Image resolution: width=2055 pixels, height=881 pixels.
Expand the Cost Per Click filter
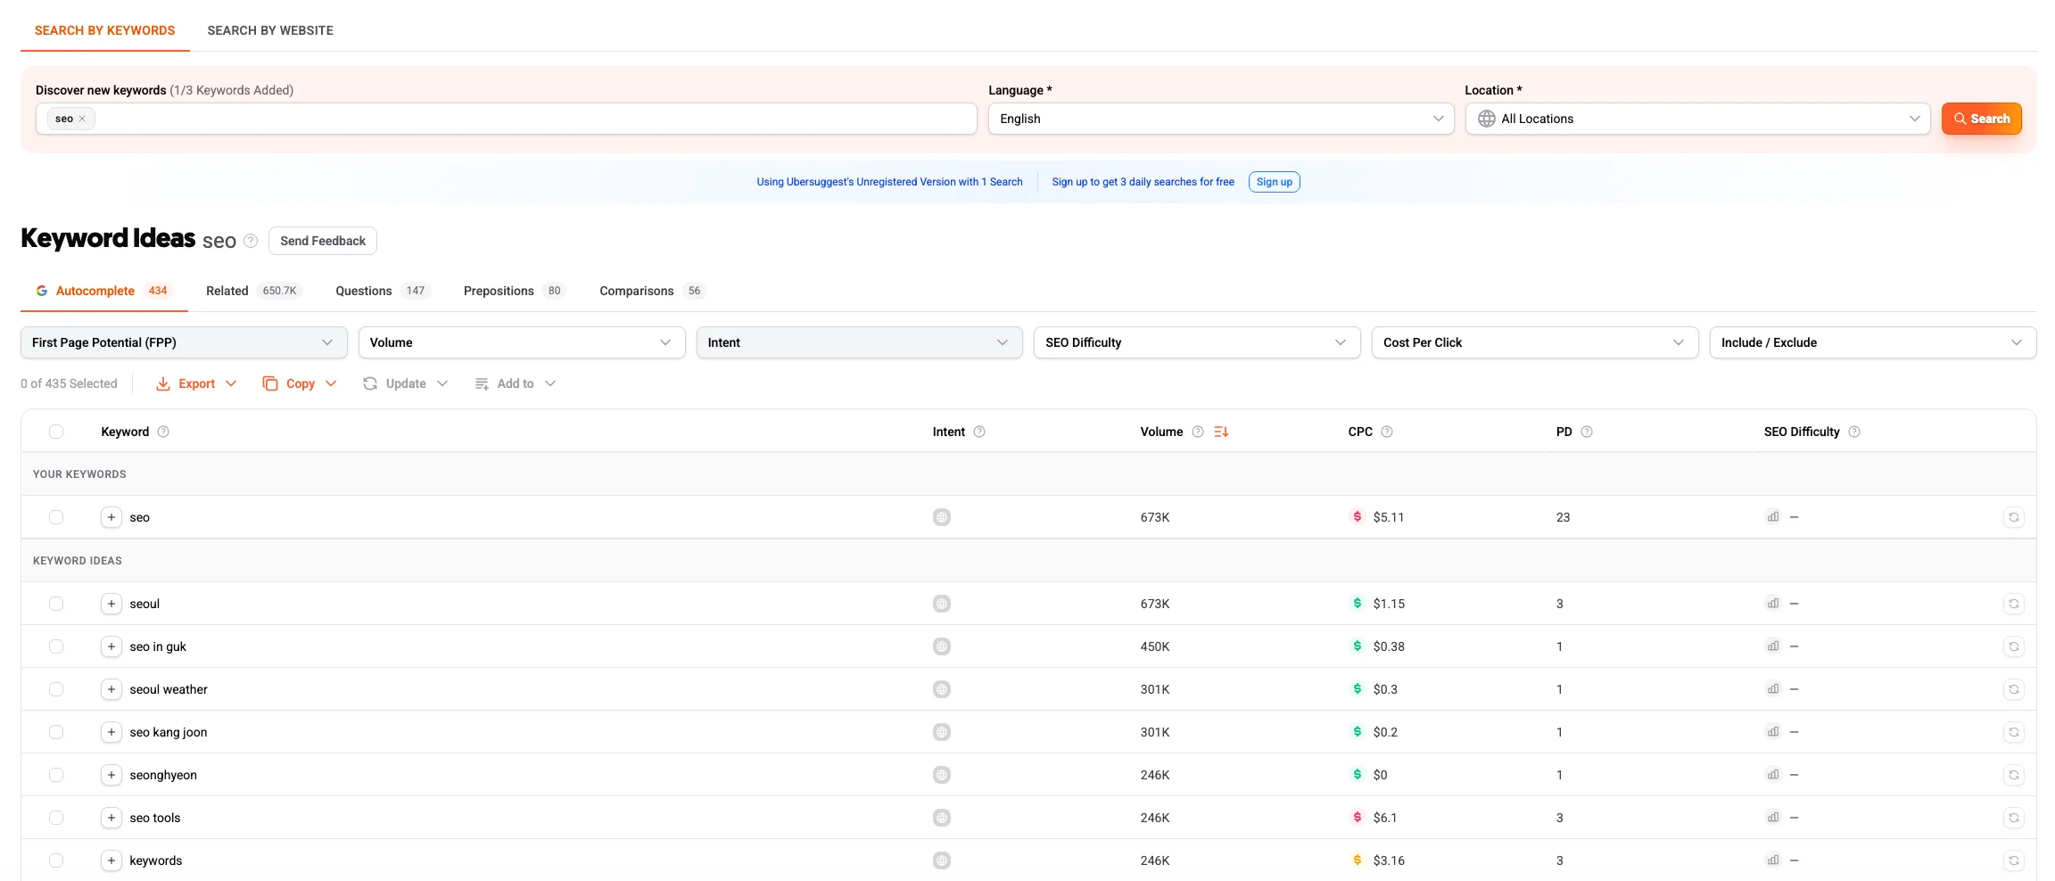[x=1535, y=342]
